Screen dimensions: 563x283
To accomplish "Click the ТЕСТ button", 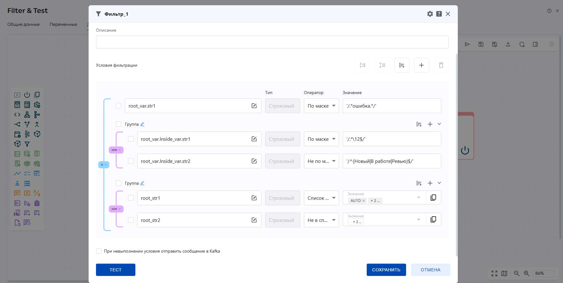I will click(116, 270).
